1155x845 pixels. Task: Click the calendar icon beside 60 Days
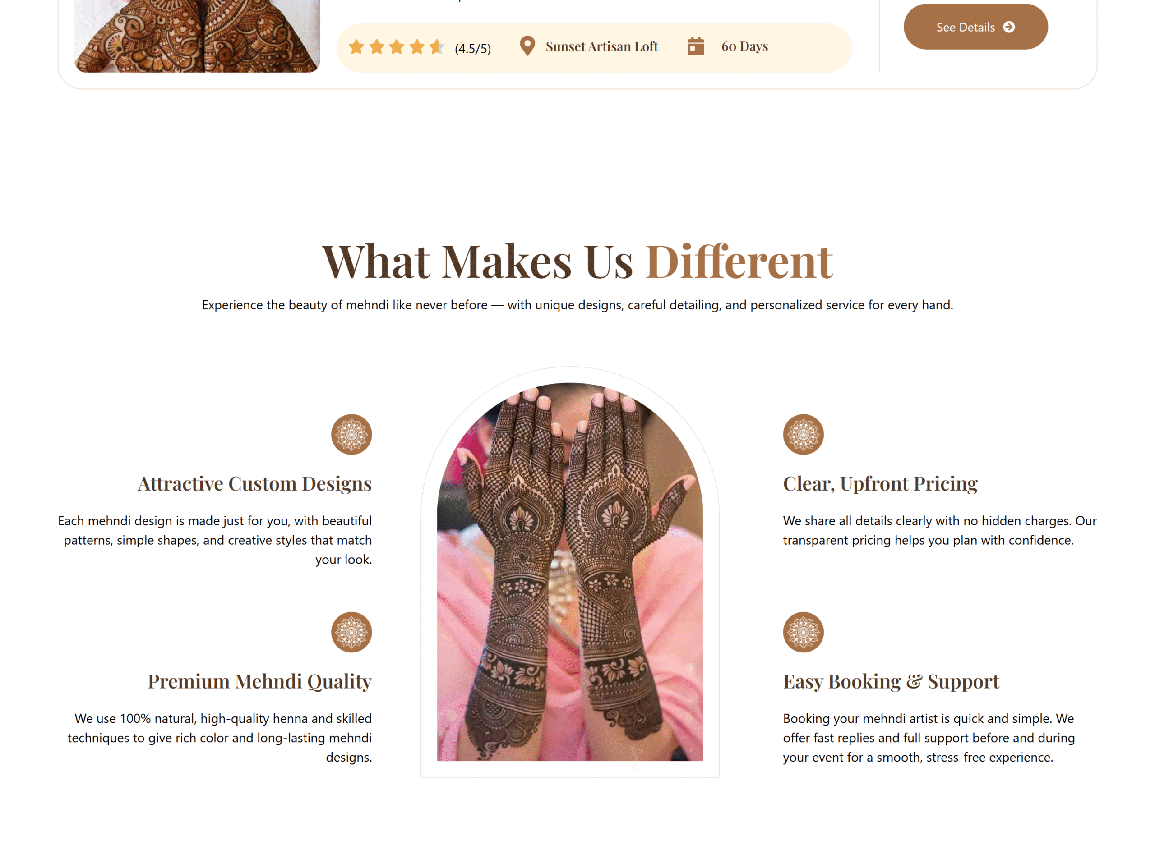point(695,46)
